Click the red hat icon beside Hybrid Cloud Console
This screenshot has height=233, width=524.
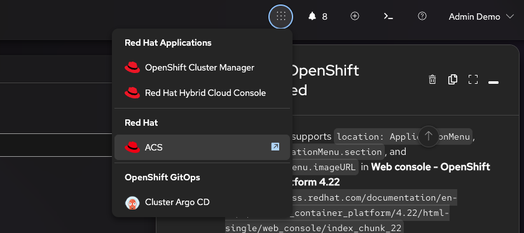tap(132, 93)
